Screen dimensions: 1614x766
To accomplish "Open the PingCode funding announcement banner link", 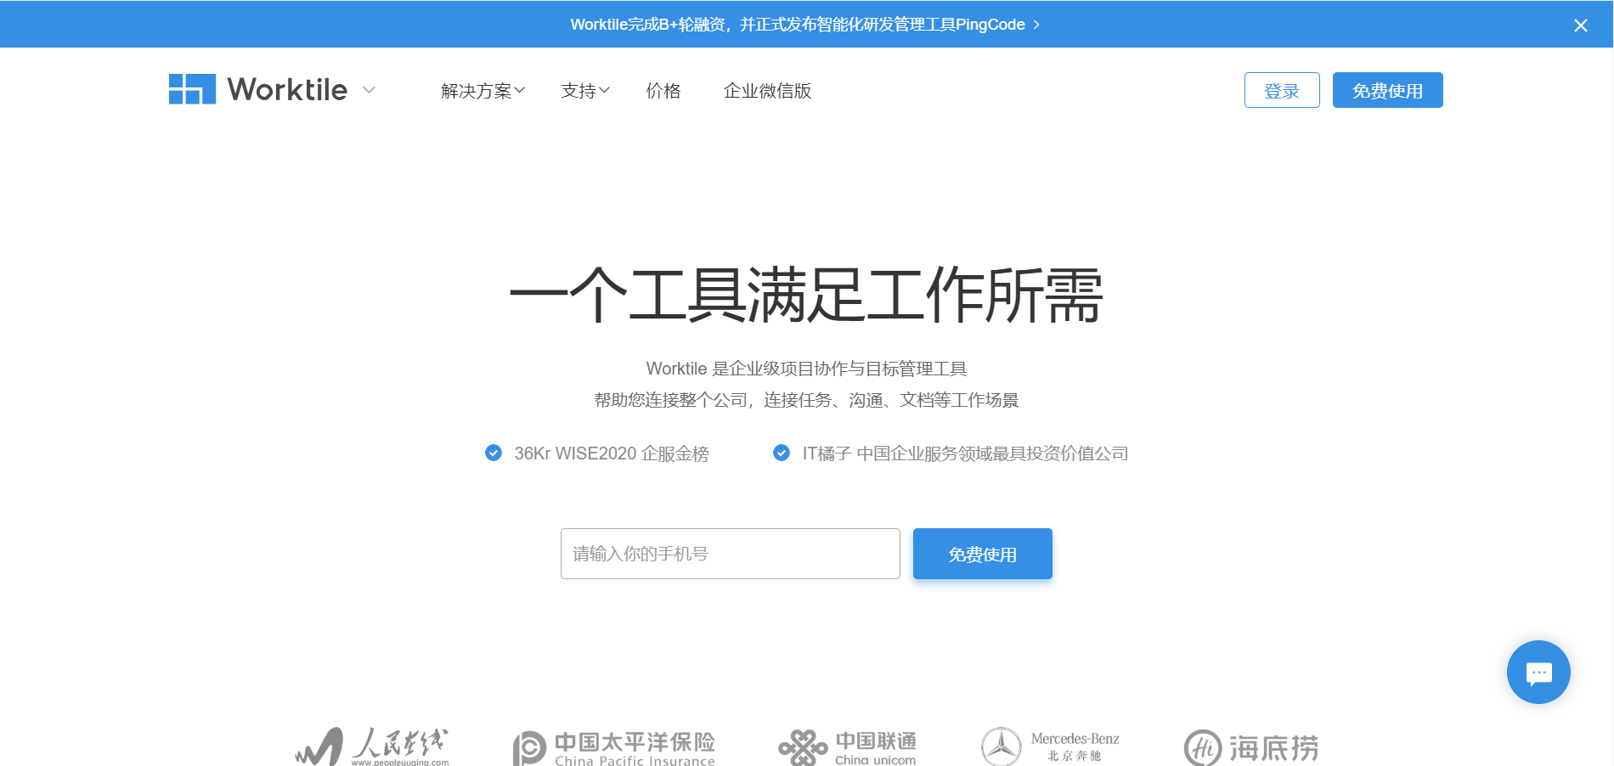I will (x=805, y=25).
